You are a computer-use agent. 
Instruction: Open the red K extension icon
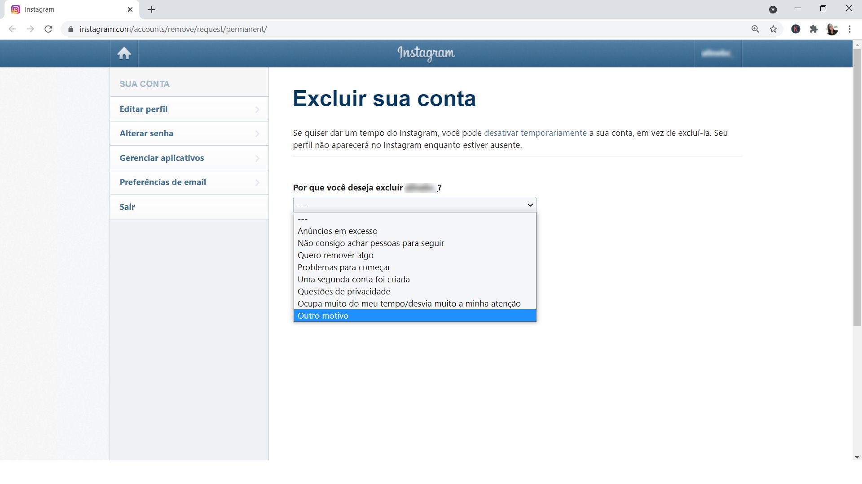coord(796,29)
